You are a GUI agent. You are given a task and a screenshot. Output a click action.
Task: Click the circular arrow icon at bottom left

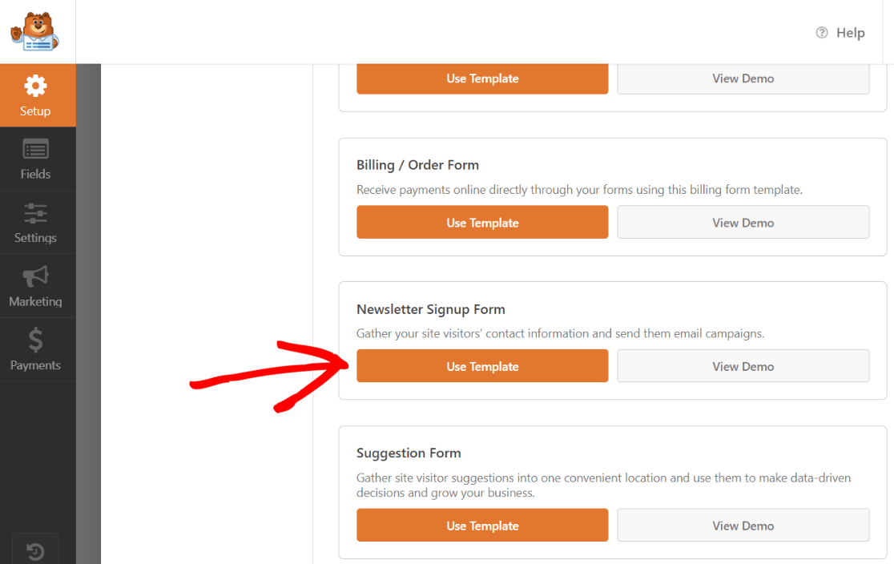35,551
